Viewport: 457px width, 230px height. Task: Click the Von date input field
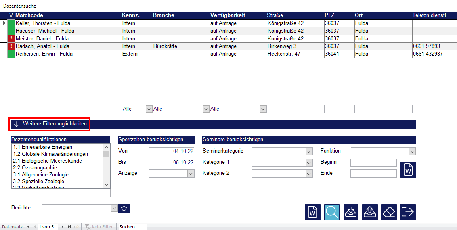point(172,151)
